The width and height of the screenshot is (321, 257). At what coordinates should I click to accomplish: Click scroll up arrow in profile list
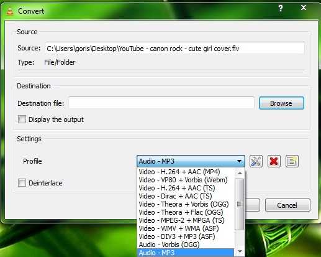(x=240, y=173)
